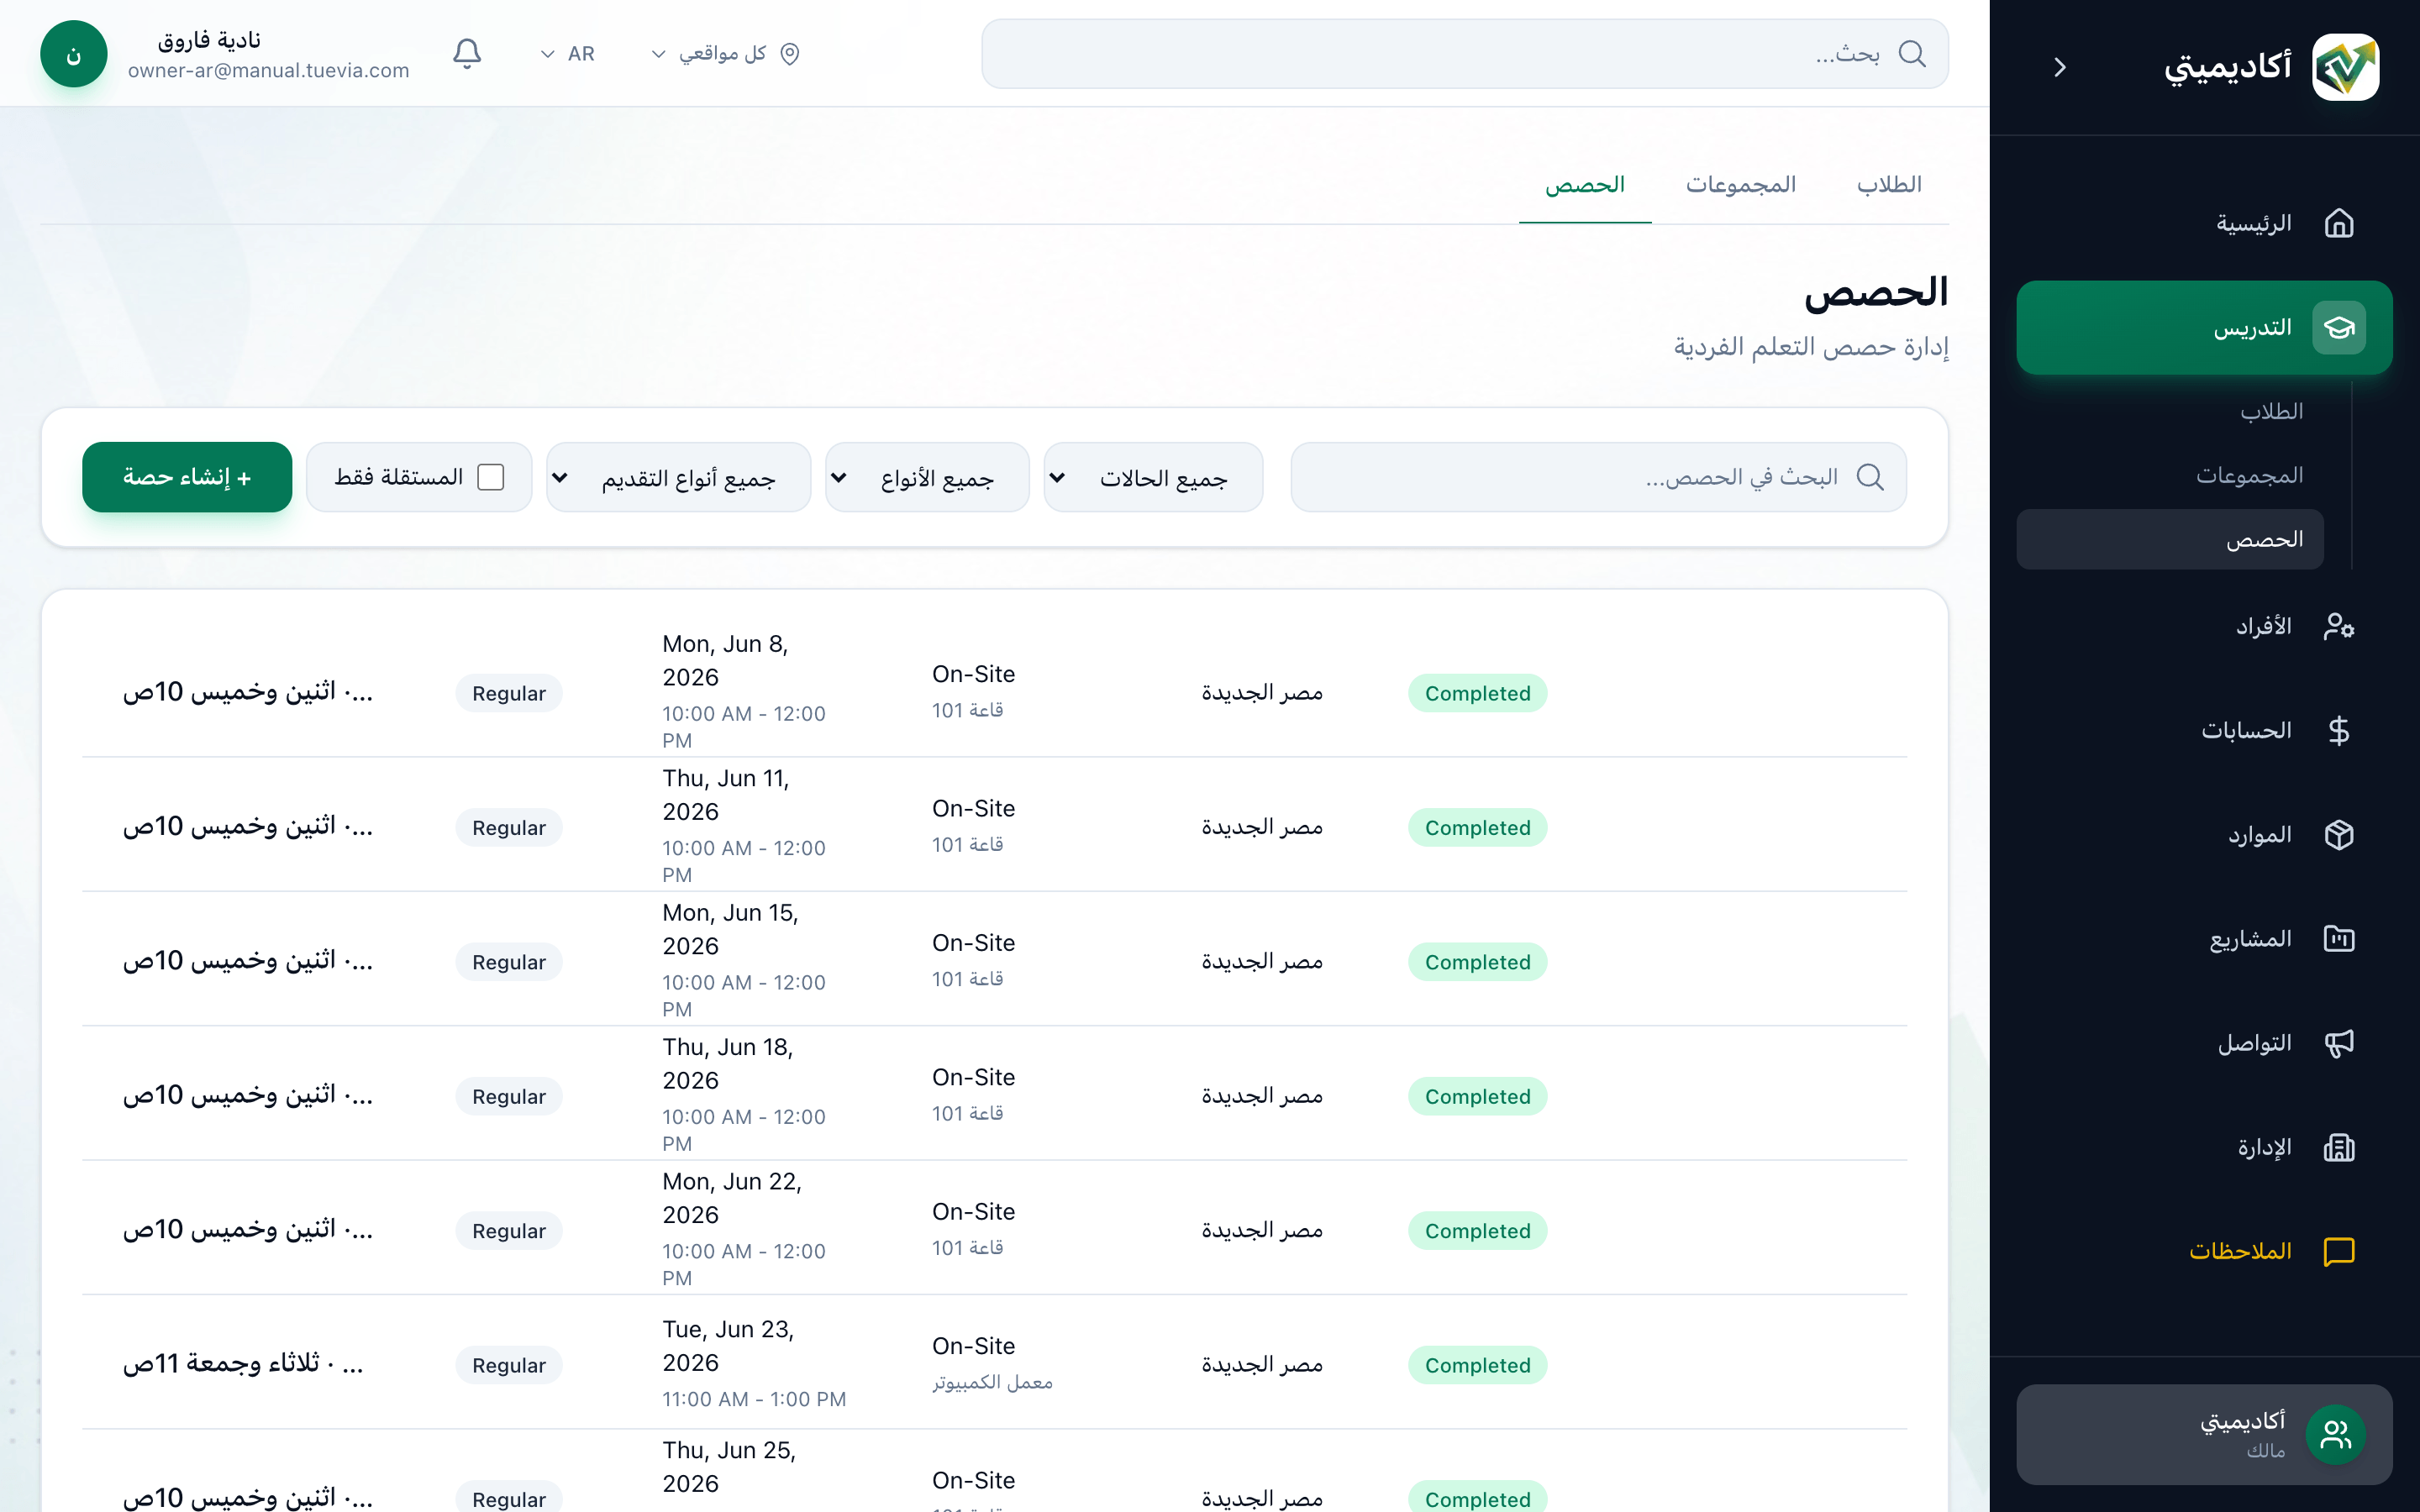Open the أكاديميتي مالك organization switcher
Viewport: 2420px width, 1512px height.
pyautogui.click(x=2204, y=1434)
